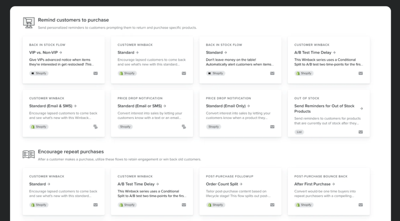This screenshot has width=400, height=221.
Task: Click the envelope icon on Standard (Email Only) card
Action: (272, 127)
